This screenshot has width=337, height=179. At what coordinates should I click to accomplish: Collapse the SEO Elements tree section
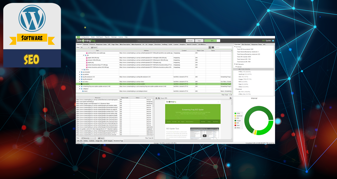[x=235, y=64]
